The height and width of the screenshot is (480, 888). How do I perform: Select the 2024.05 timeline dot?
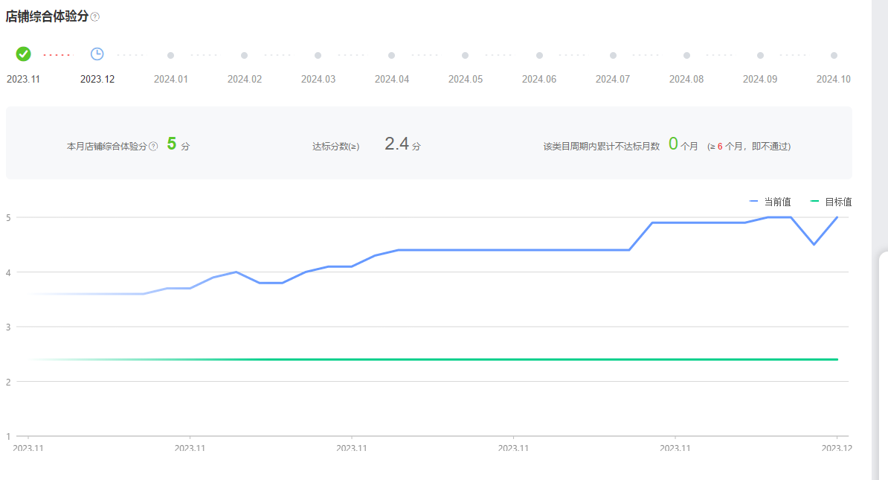pyautogui.click(x=466, y=55)
